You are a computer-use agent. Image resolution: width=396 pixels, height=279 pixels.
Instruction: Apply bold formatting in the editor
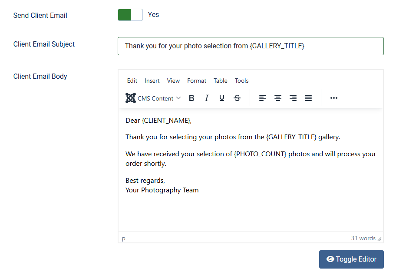pos(191,98)
